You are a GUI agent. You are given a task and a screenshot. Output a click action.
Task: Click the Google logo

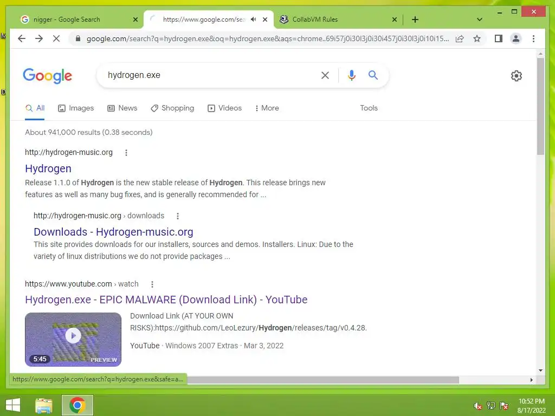(x=48, y=76)
